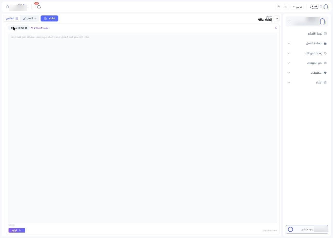Viewport: 333px width, 238px height.
Task: Click the theme icon next to the wifi icon
Action: [x=278, y=7]
